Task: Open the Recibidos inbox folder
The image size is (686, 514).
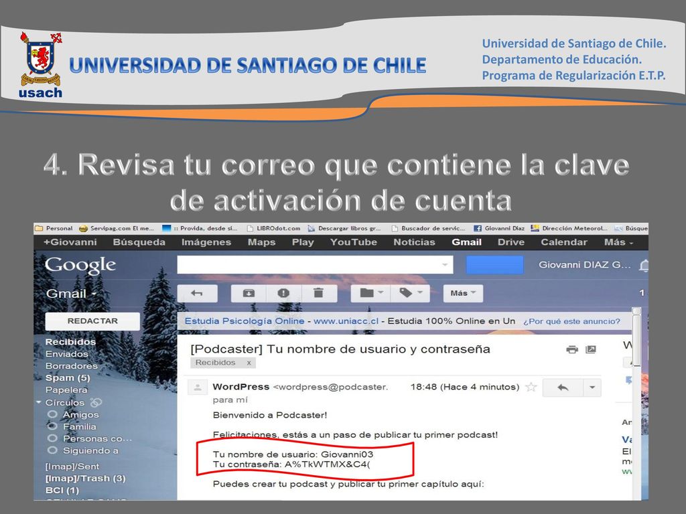Action: pyautogui.click(x=70, y=342)
